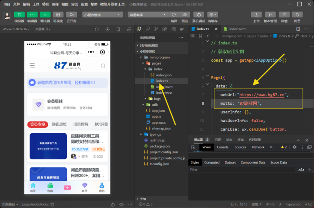Click the simulator phone device icon
This screenshot has height=208, width=314.
tap(119, 29)
